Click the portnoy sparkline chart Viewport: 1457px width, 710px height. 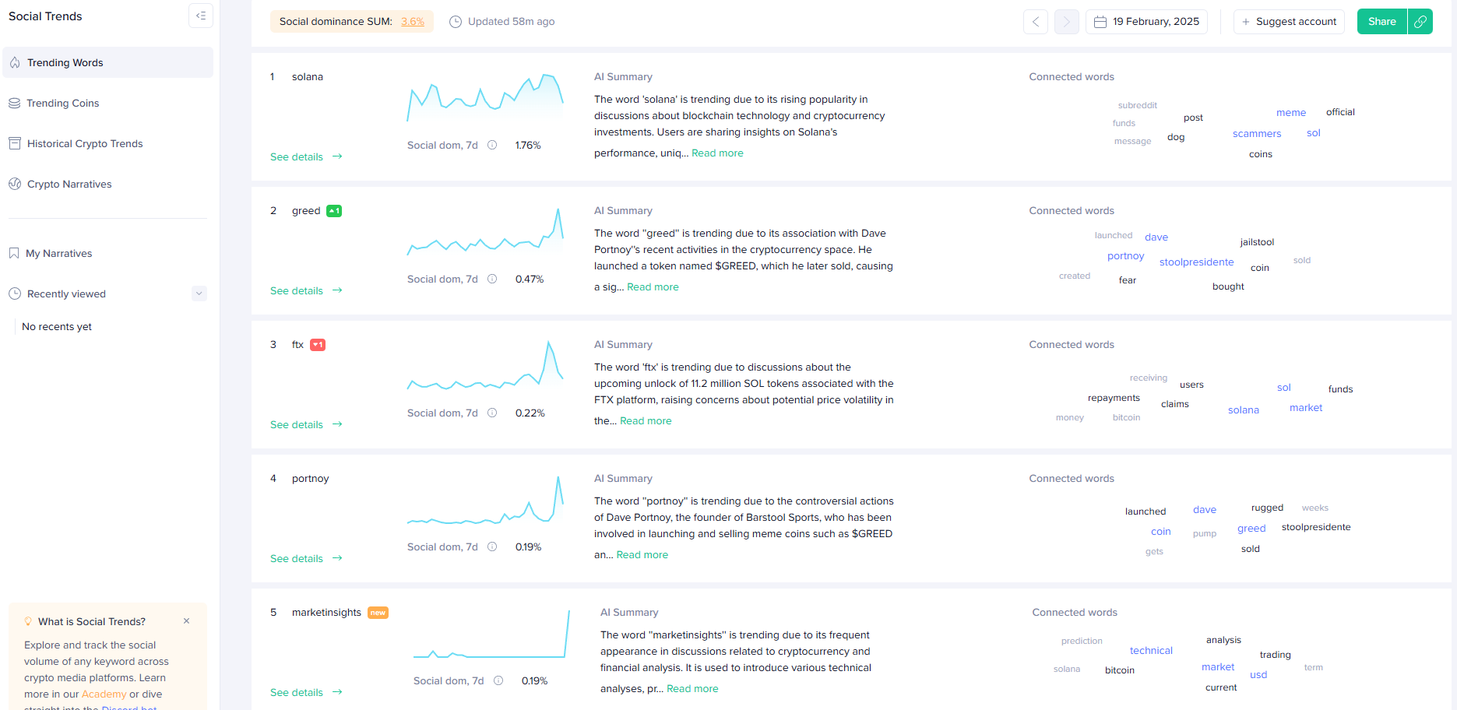pos(485,499)
